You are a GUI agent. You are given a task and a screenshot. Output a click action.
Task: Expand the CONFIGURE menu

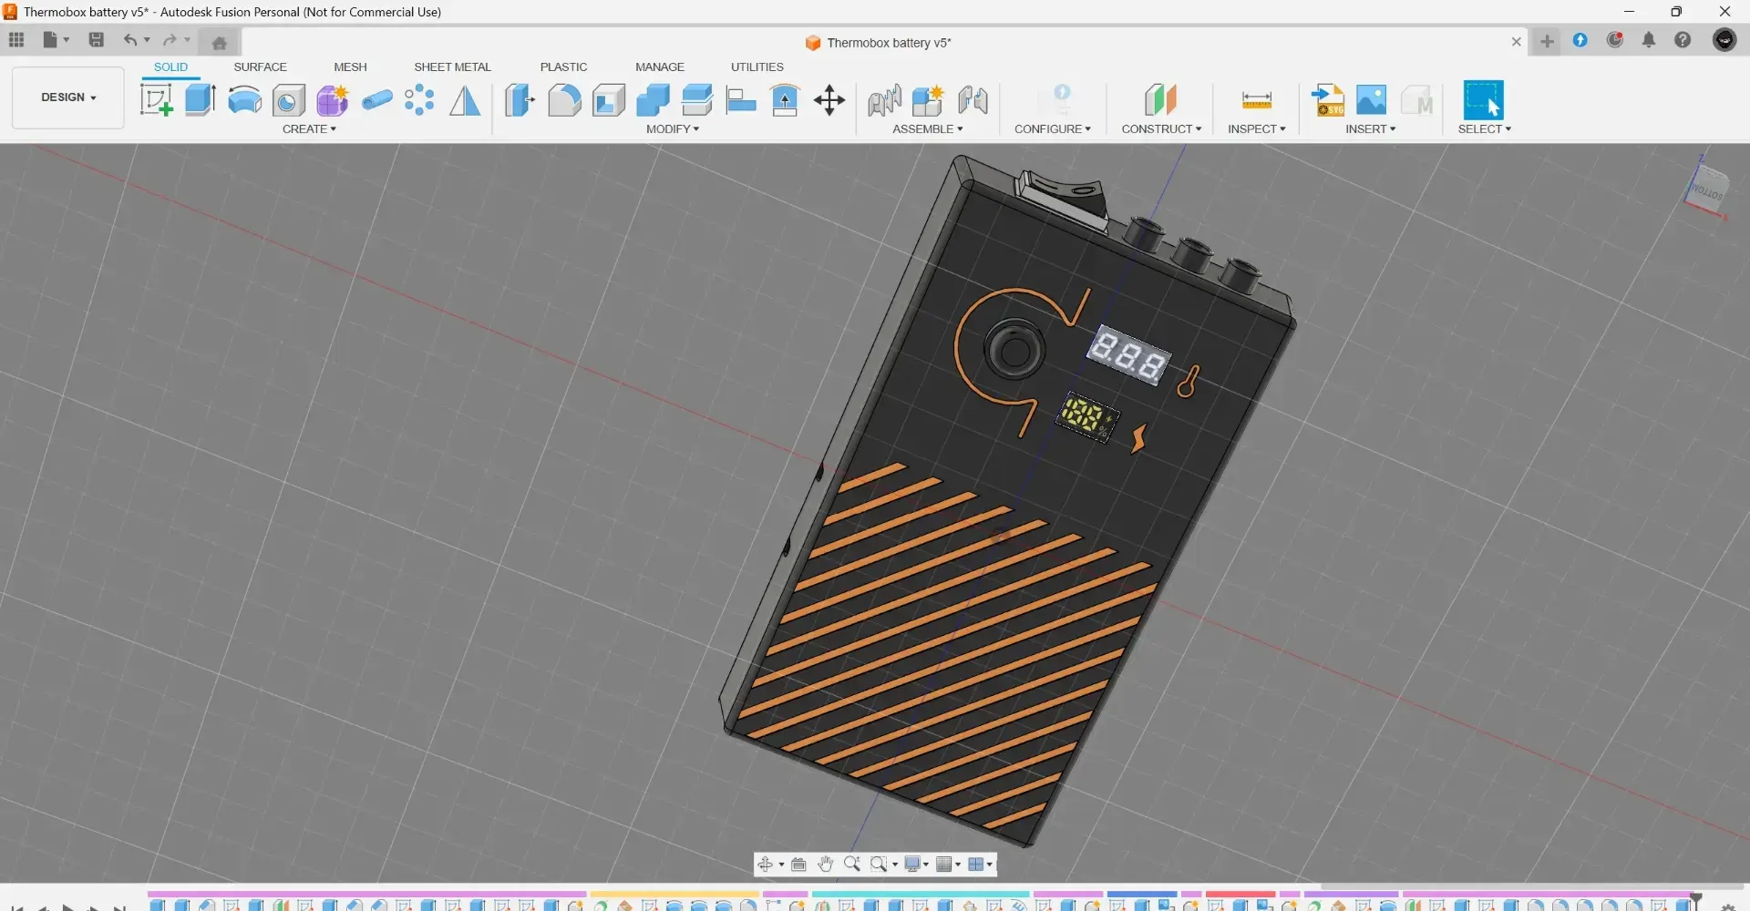[x=1053, y=129]
